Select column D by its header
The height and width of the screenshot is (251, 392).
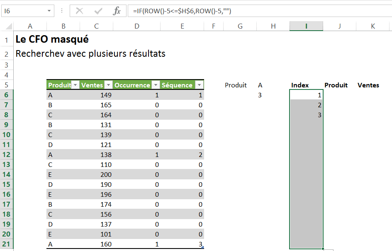pyautogui.click(x=137, y=26)
